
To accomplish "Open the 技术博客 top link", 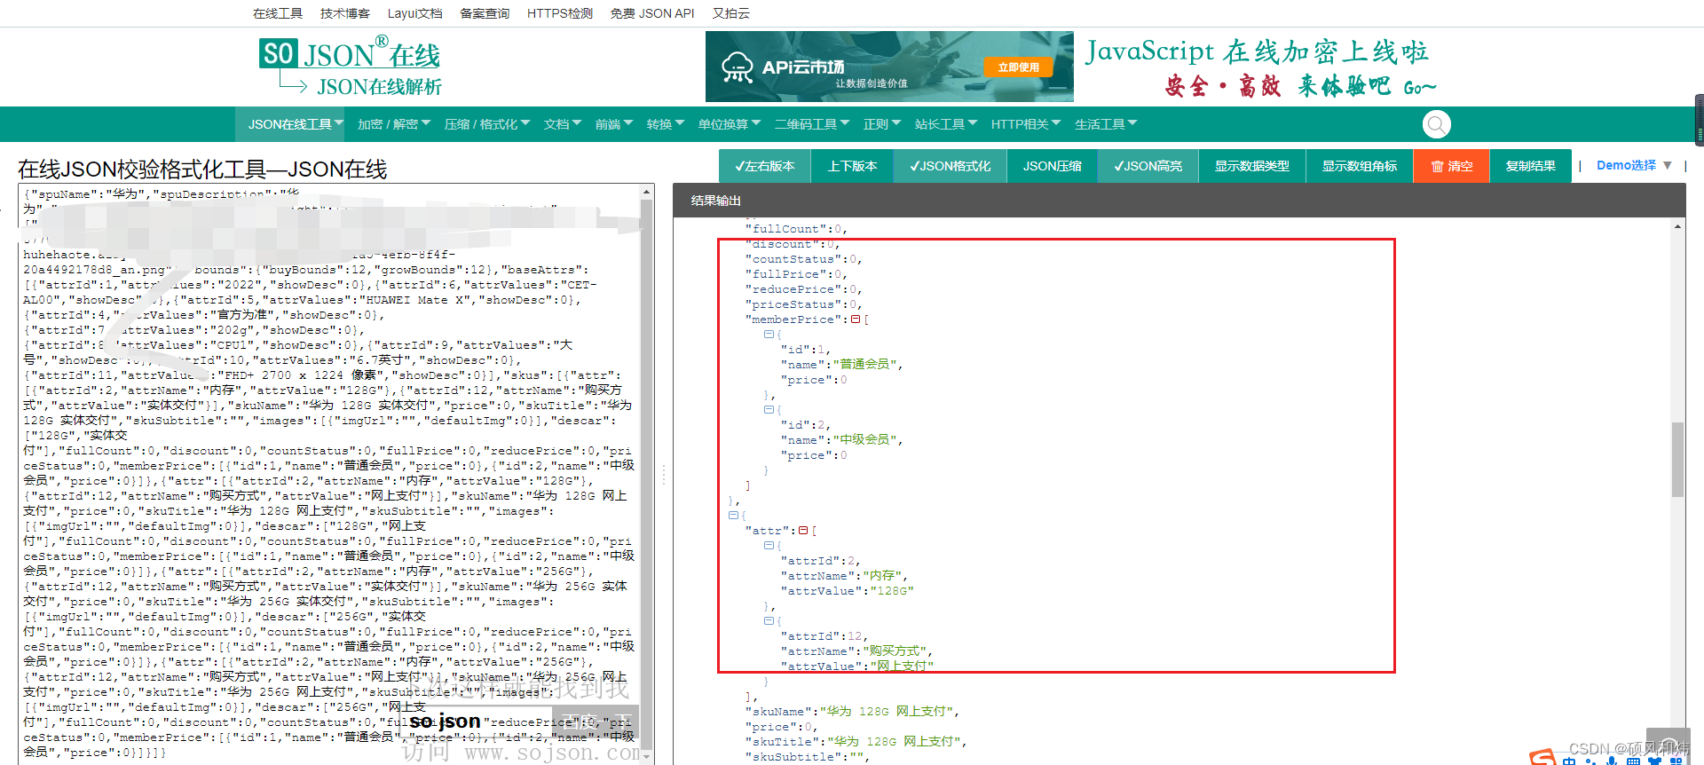I will 345,13.
